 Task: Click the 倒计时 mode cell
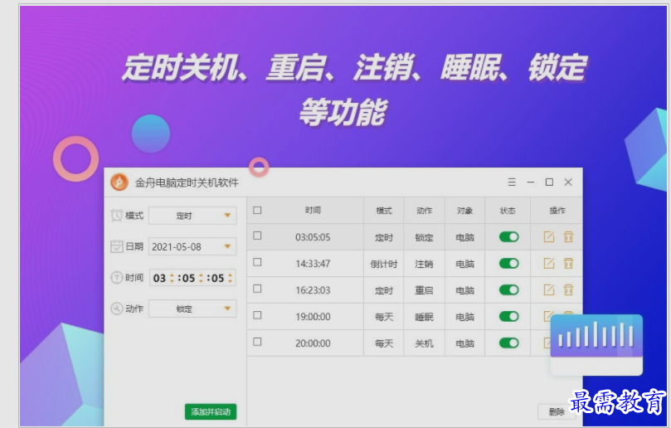pos(384,264)
